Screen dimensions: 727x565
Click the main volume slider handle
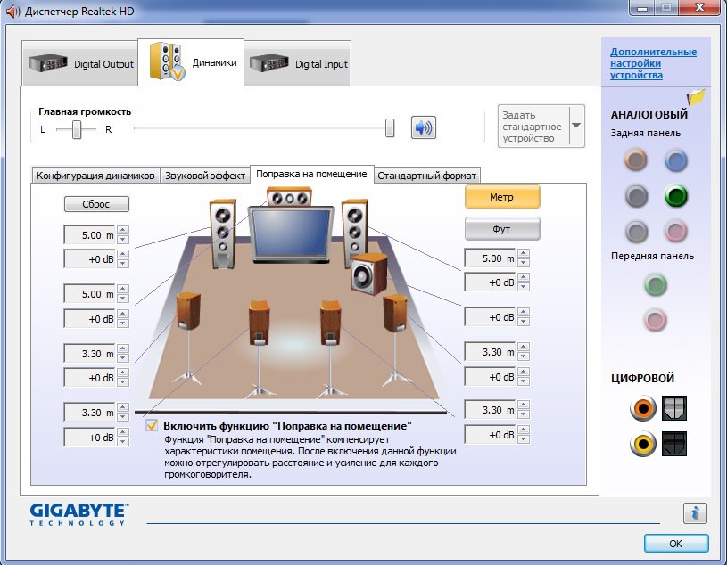(x=390, y=128)
